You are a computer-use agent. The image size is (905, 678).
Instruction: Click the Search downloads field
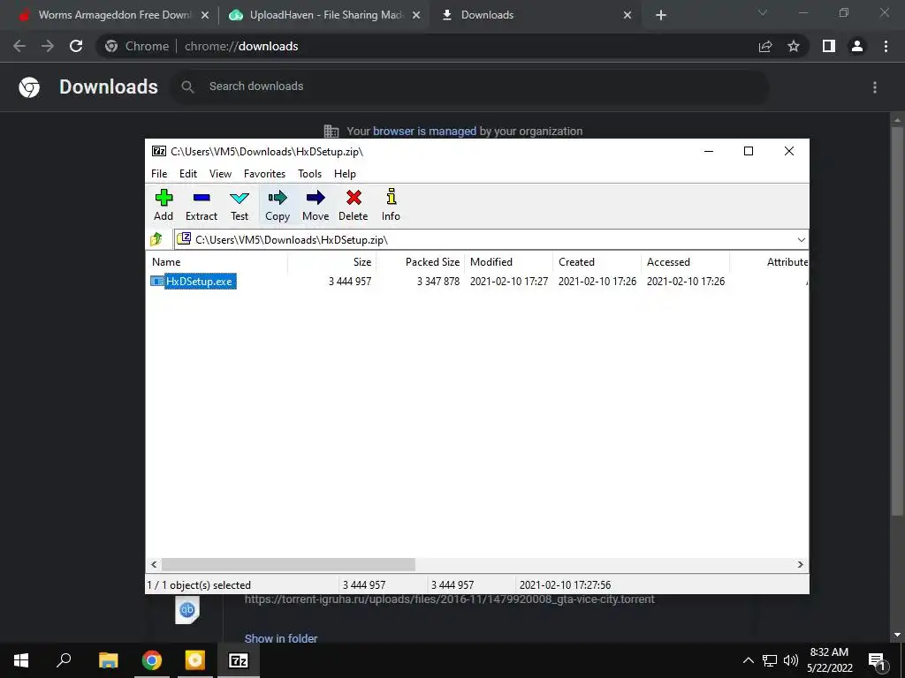click(x=468, y=87)
